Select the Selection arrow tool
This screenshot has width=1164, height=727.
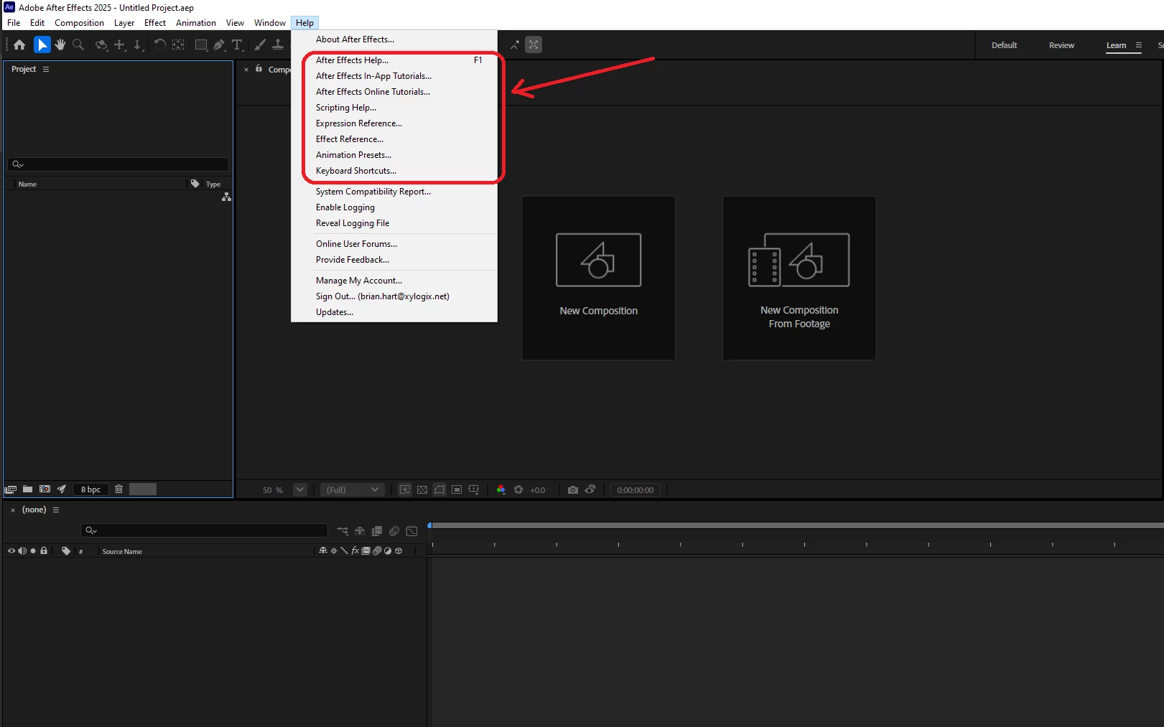tap(42, 44)
